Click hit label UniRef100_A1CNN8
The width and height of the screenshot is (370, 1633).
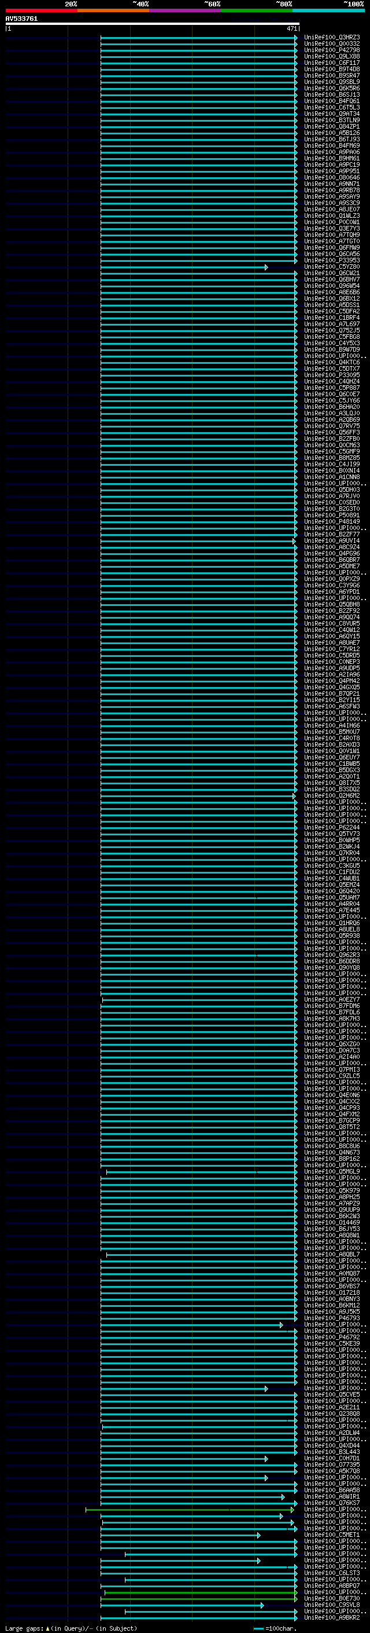pos(331,477)
